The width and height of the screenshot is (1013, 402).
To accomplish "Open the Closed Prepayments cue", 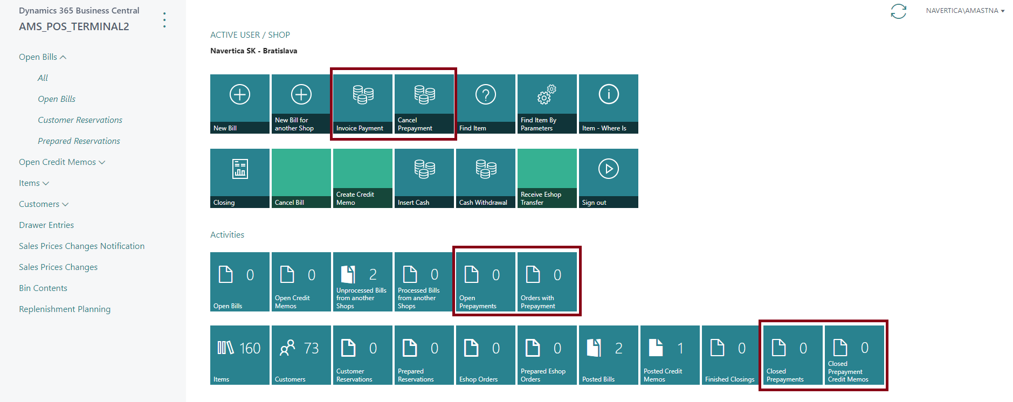I will [x=793, y=355].
